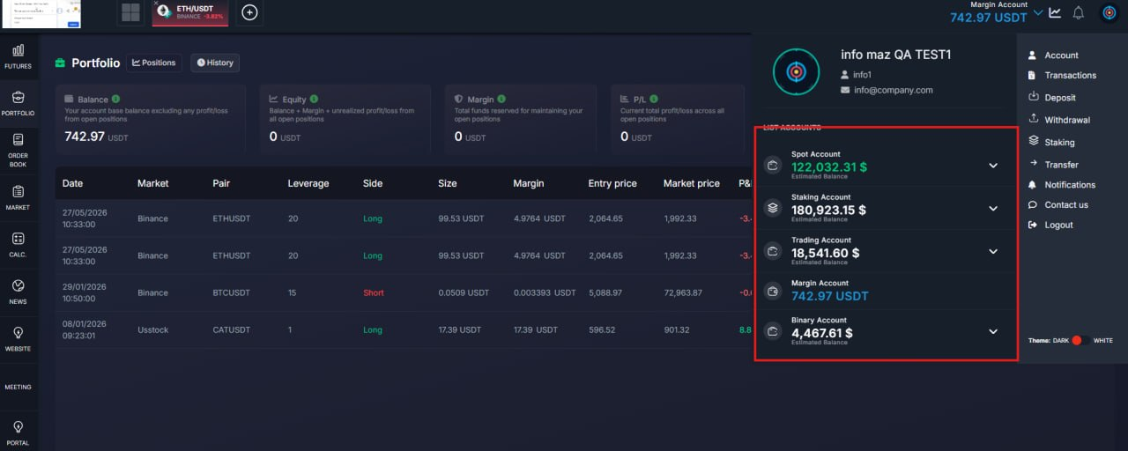Click the Balance info icon

(x=116, y=100)
